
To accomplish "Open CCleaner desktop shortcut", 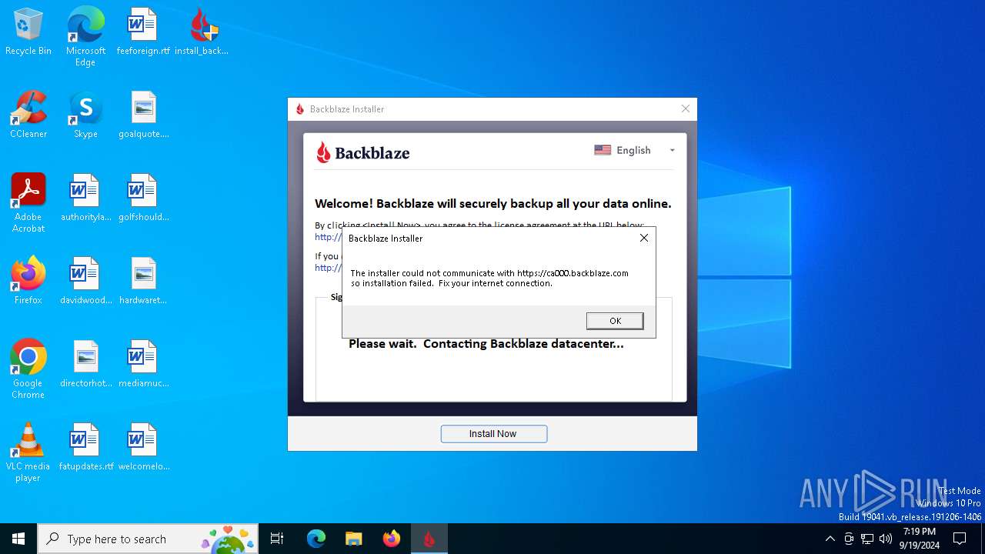I will pyautogui.click(x=28, y=115).
